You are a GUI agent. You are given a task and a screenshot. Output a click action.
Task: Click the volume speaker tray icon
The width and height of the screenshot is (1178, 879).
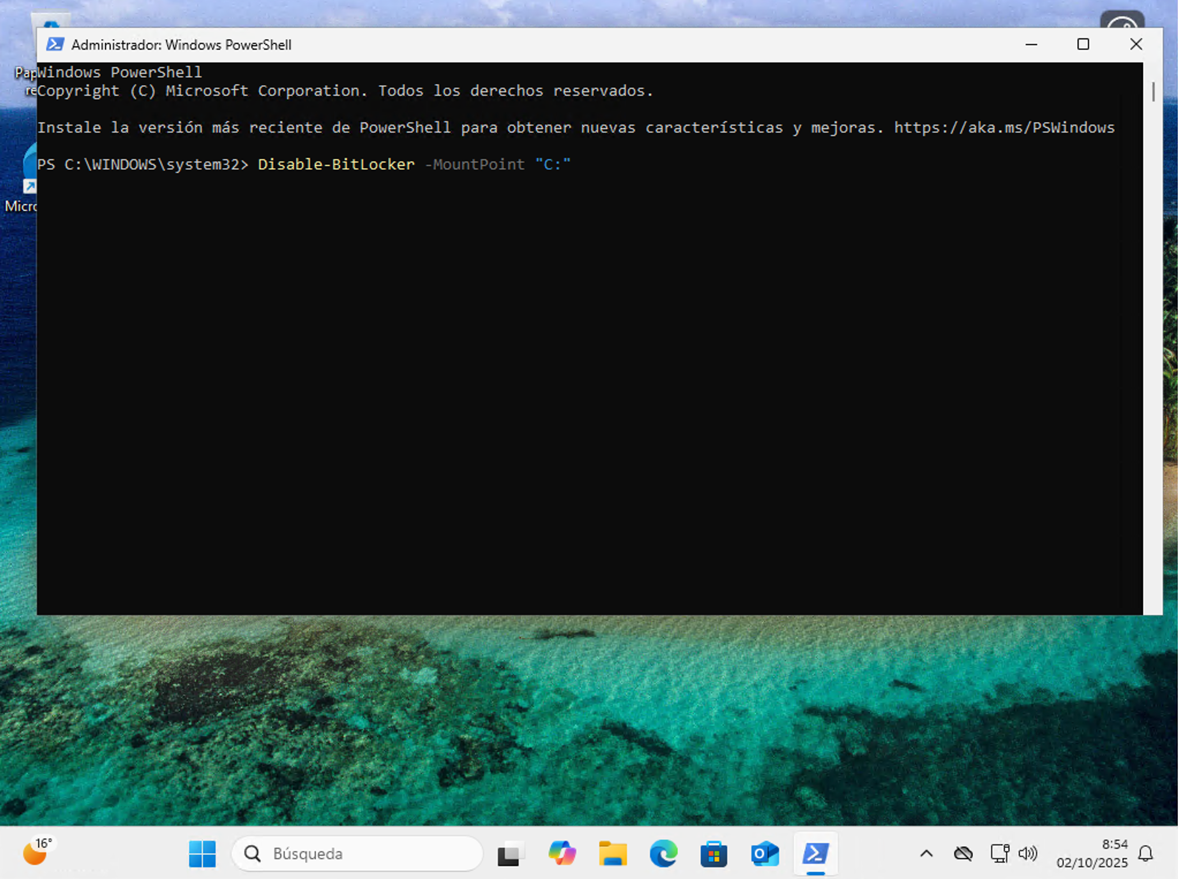pos(1028,853)
